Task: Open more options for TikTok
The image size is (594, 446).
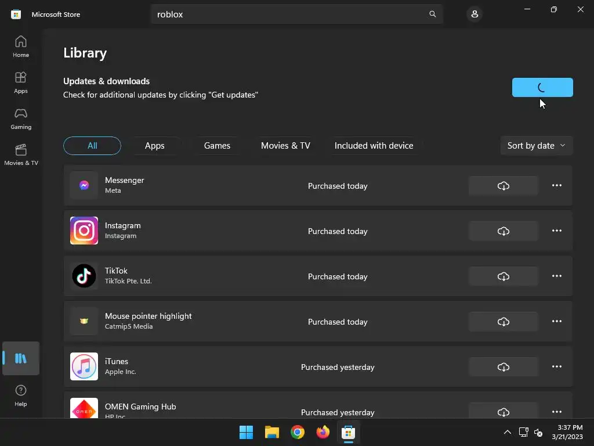Action: tap(556, 276)
